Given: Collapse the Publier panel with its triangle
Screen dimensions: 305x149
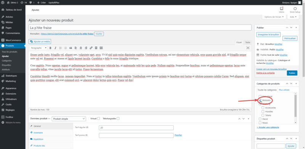Looking at the screenshot, I should pyautogui.click(x=296, y=28).
